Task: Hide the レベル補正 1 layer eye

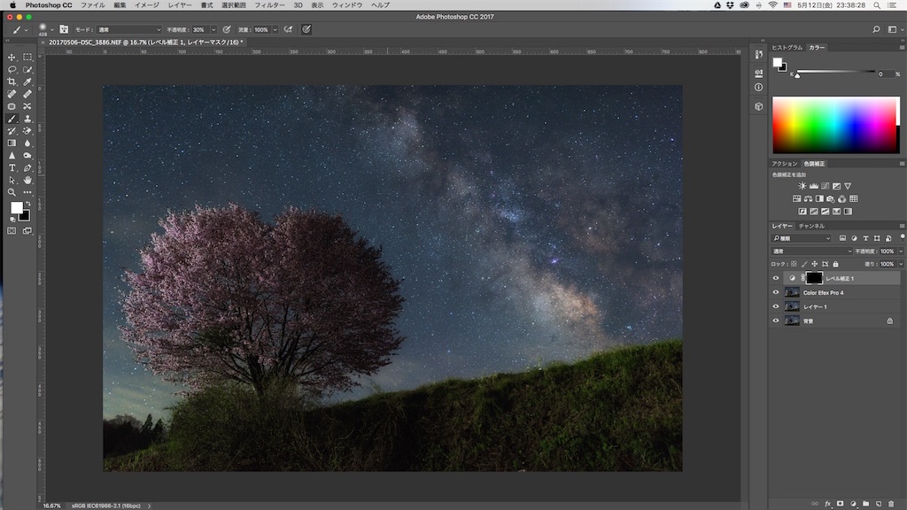Action: [776, 278]
